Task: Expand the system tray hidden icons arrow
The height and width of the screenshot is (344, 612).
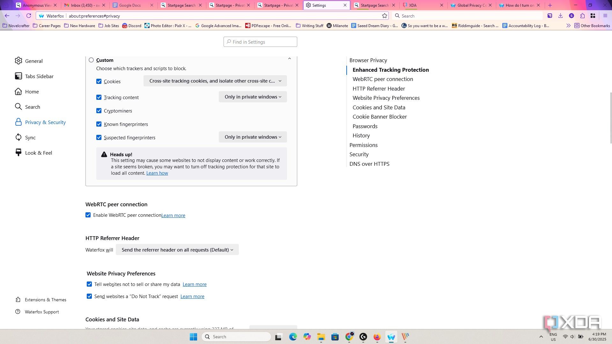Action: click(541, 337)
